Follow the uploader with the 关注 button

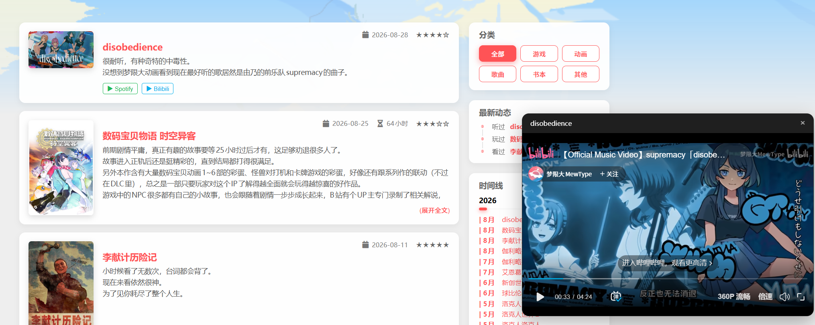(x=609, y=174)
